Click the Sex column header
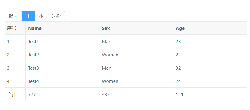The width and height of the screenshot is (250, 110). click(x=136, y=28)
